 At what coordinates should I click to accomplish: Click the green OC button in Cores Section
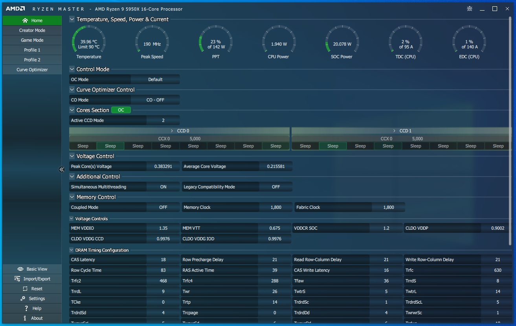pyautogui.click(x=121, y=110)
